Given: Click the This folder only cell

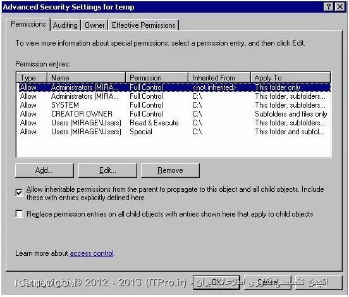Looking at the screenshot, I should [x=278, y=87].
